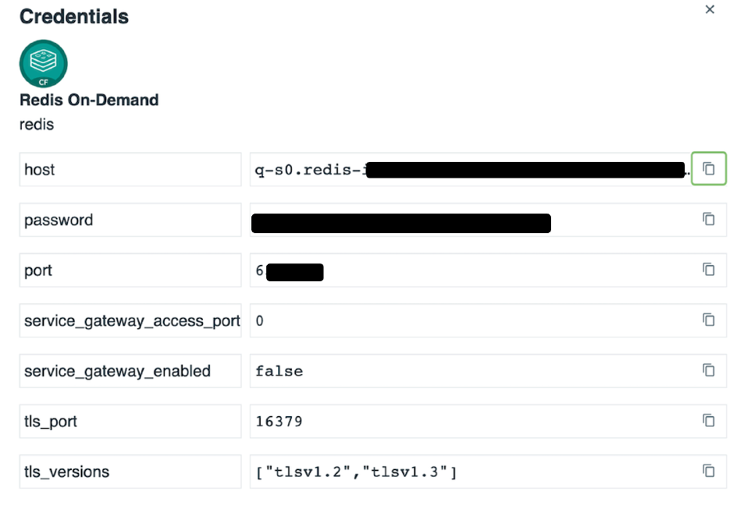Screen dimensions: 744x505
Task: Copy the tls_versions value
Action: pyautogui.click(x=709, y=471)
